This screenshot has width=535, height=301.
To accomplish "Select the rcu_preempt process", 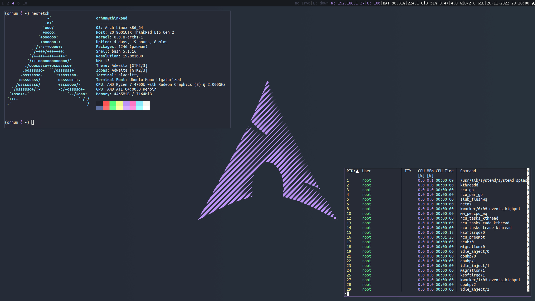I will [436, 237].
